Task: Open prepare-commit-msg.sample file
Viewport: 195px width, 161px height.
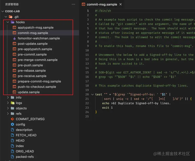Action: coord(39,81)
